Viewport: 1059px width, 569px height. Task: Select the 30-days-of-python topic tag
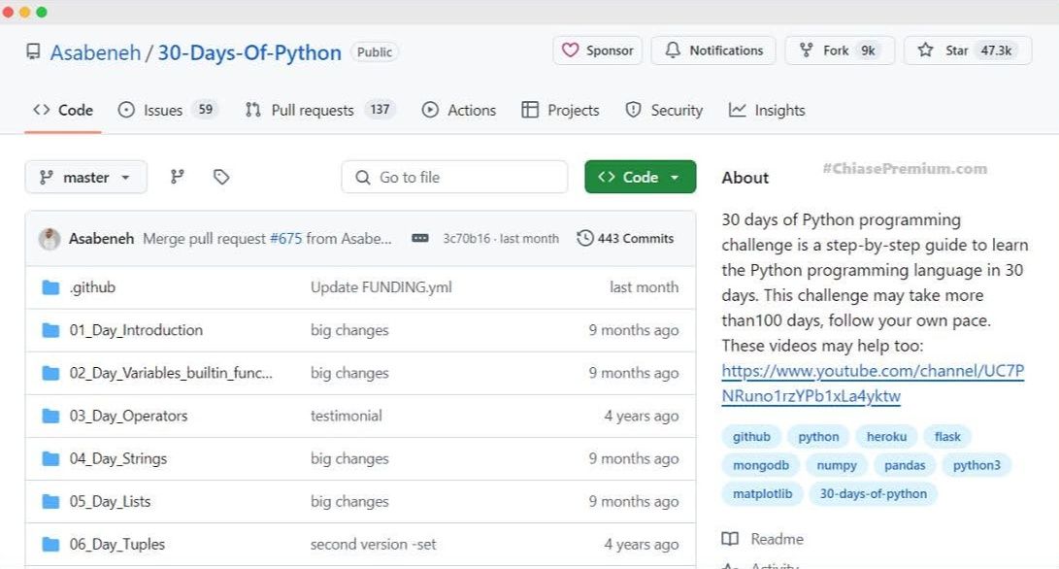point(874,494)
